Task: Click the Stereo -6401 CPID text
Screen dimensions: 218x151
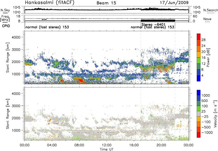Action: click(153, 25)
